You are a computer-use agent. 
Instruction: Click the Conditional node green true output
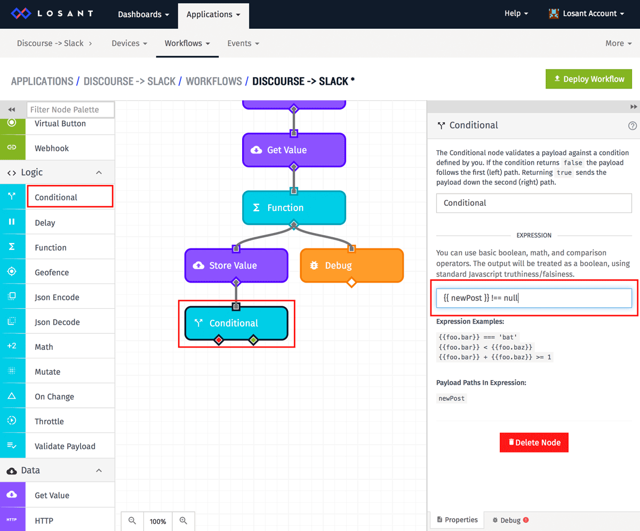[253, 340]
